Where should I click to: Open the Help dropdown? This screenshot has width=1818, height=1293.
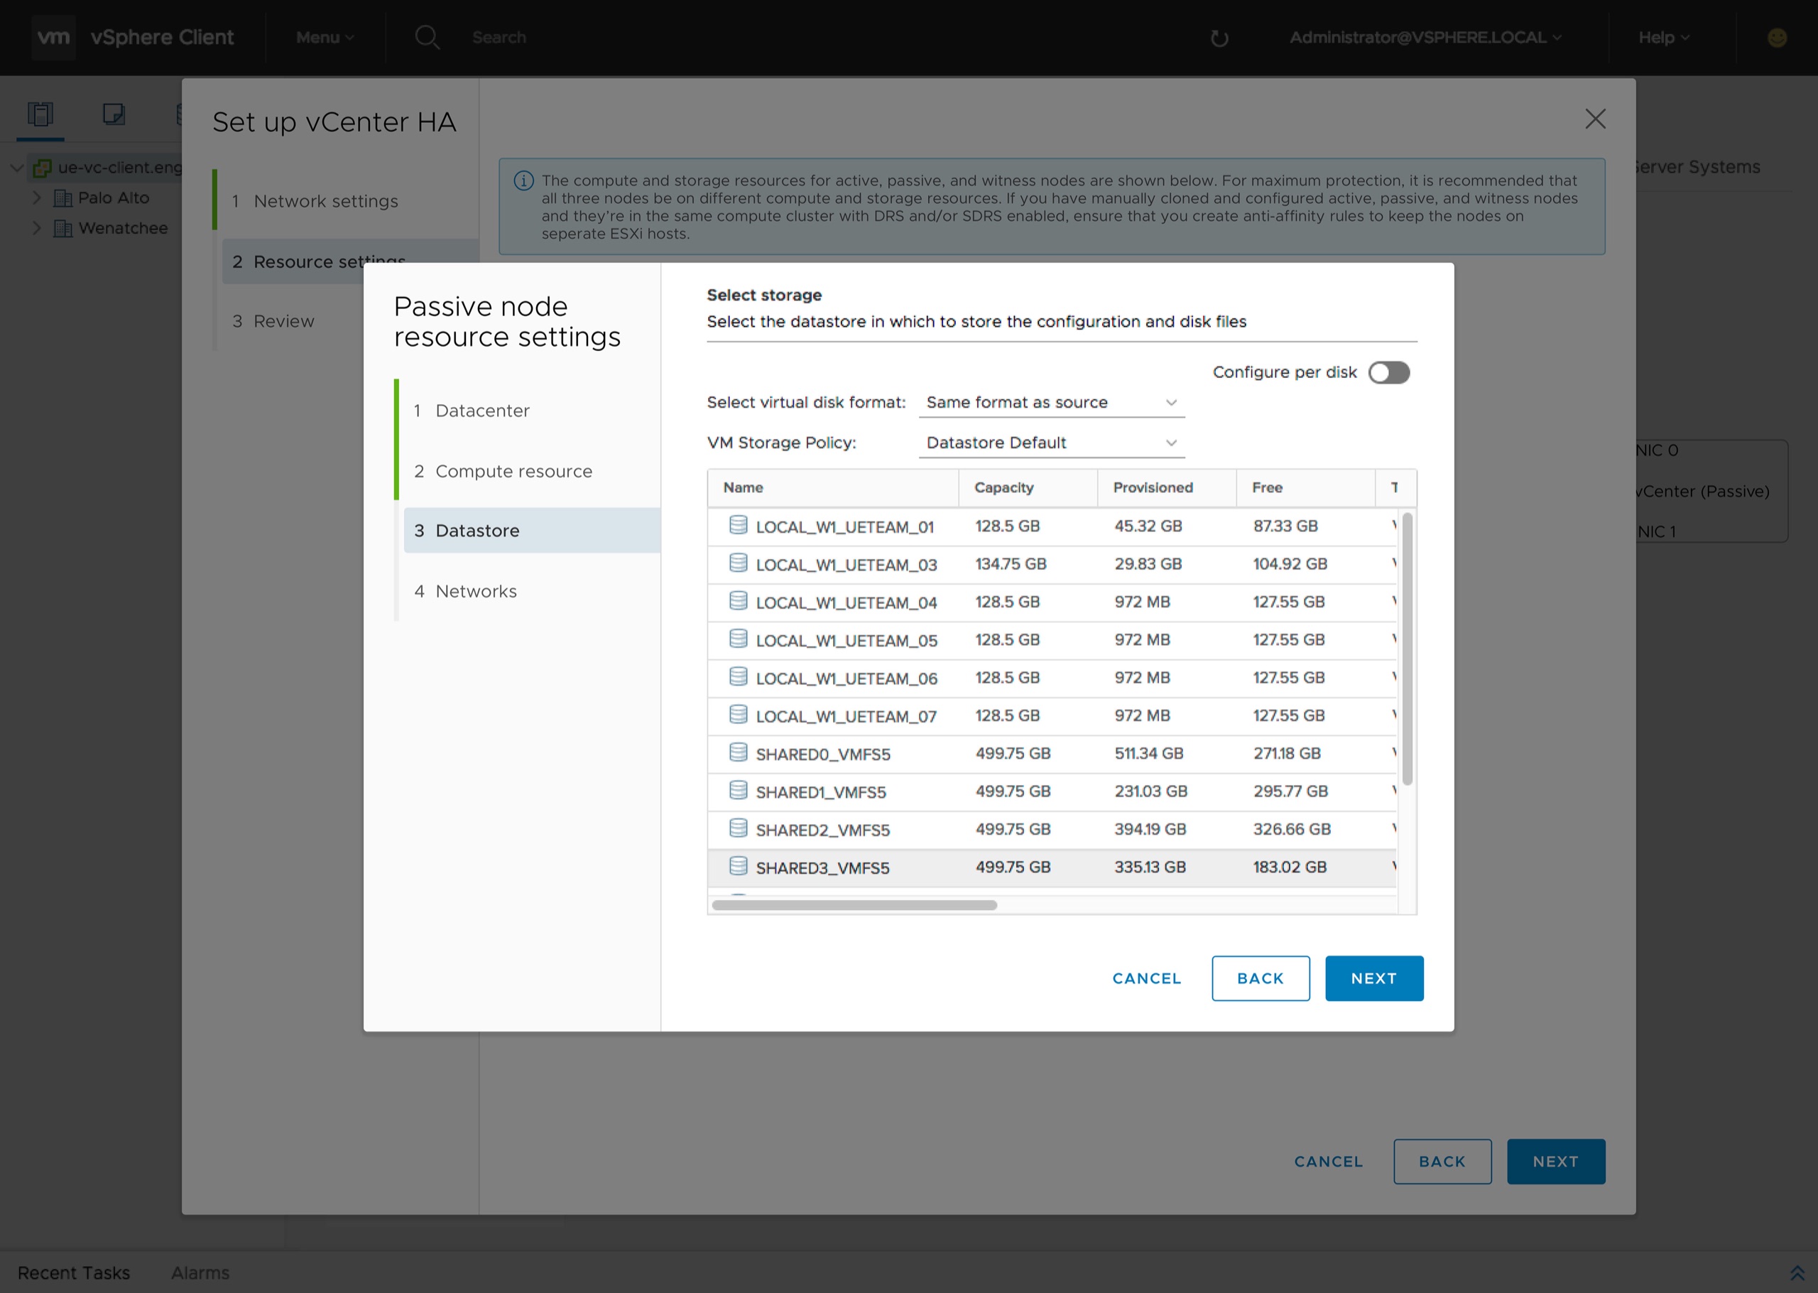pyautogui.click(x=1664, y=38)
